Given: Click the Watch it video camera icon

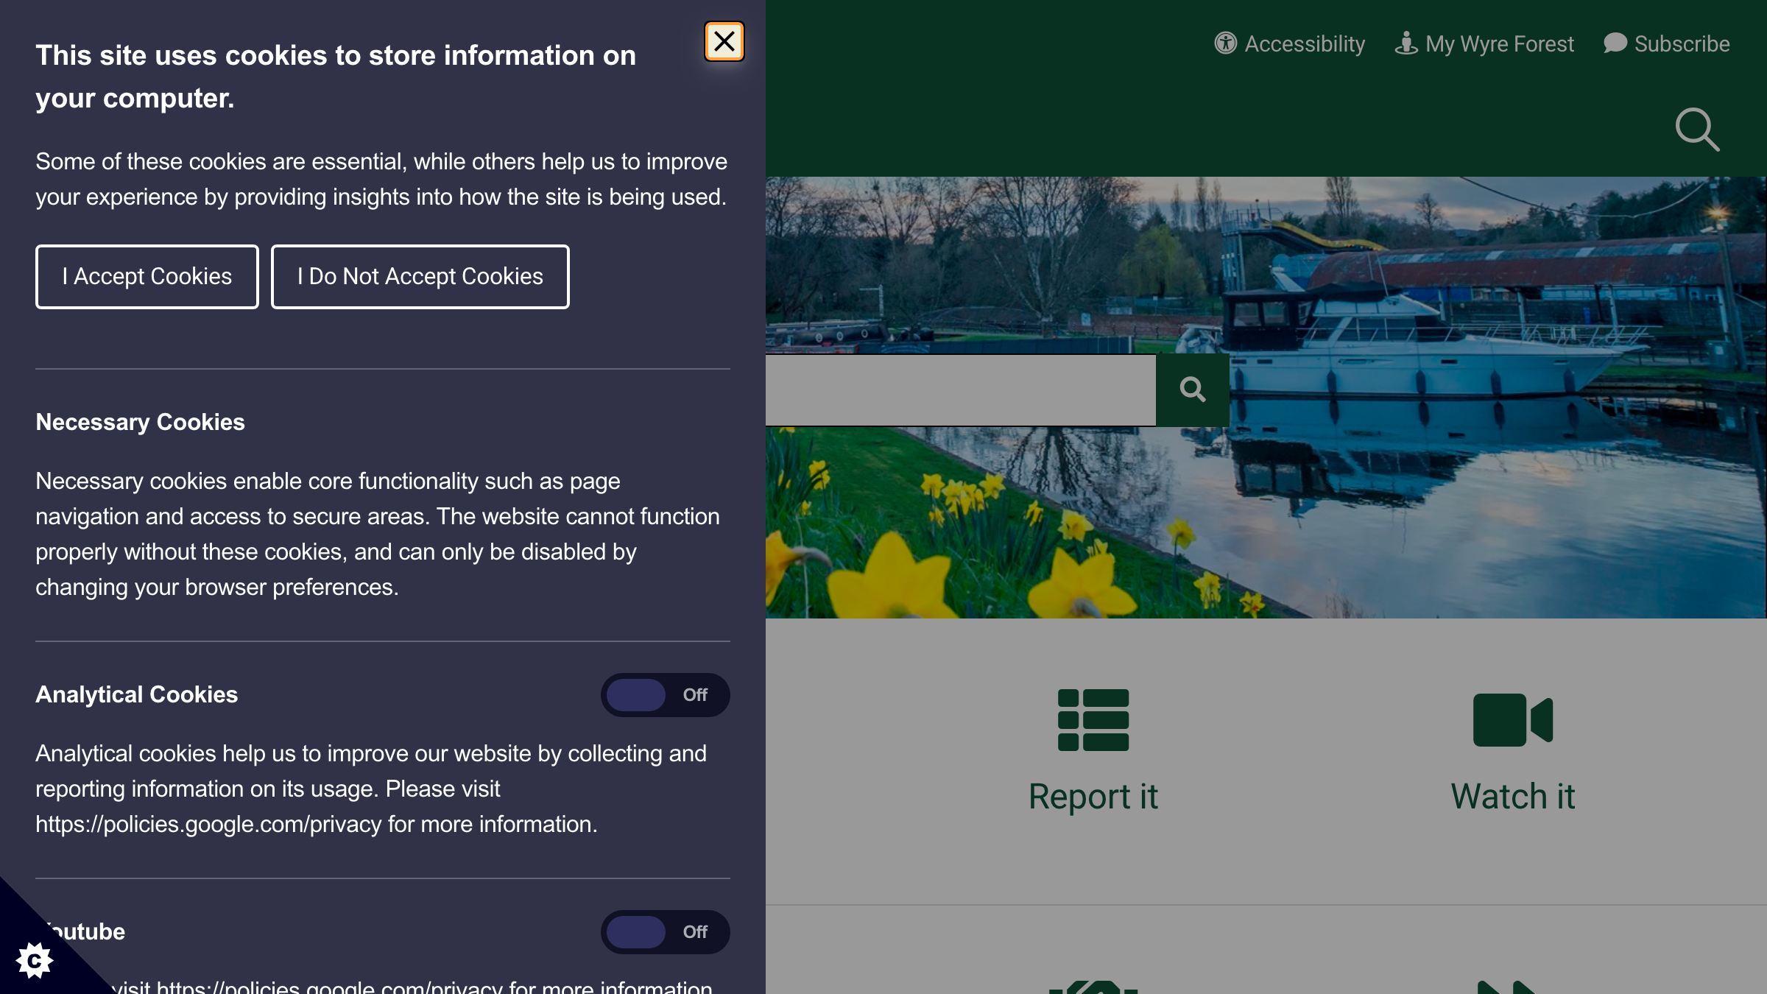Looking at the screenshot, I should 1512,719.
